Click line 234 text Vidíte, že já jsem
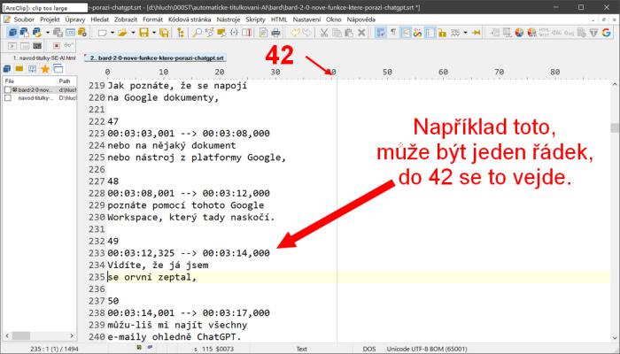The height and width of the screenshot is (354, 620). tap(158, 265)
